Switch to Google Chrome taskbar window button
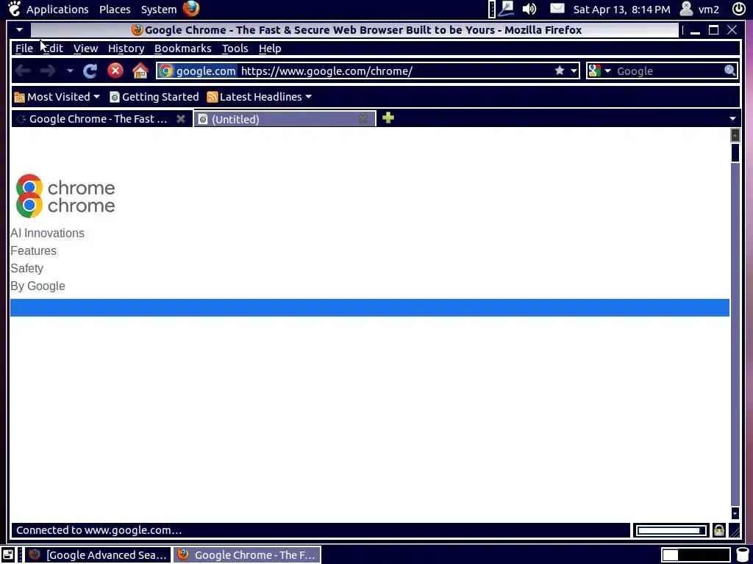The height and width of the screenshot is (564, 753). [247, 555]
